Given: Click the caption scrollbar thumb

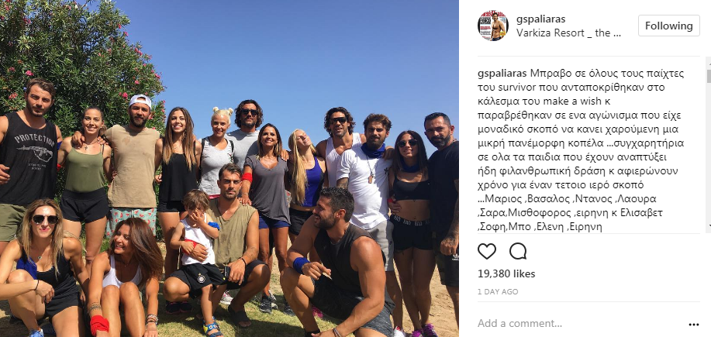Looking at the screenshot, I should point(709,76).
